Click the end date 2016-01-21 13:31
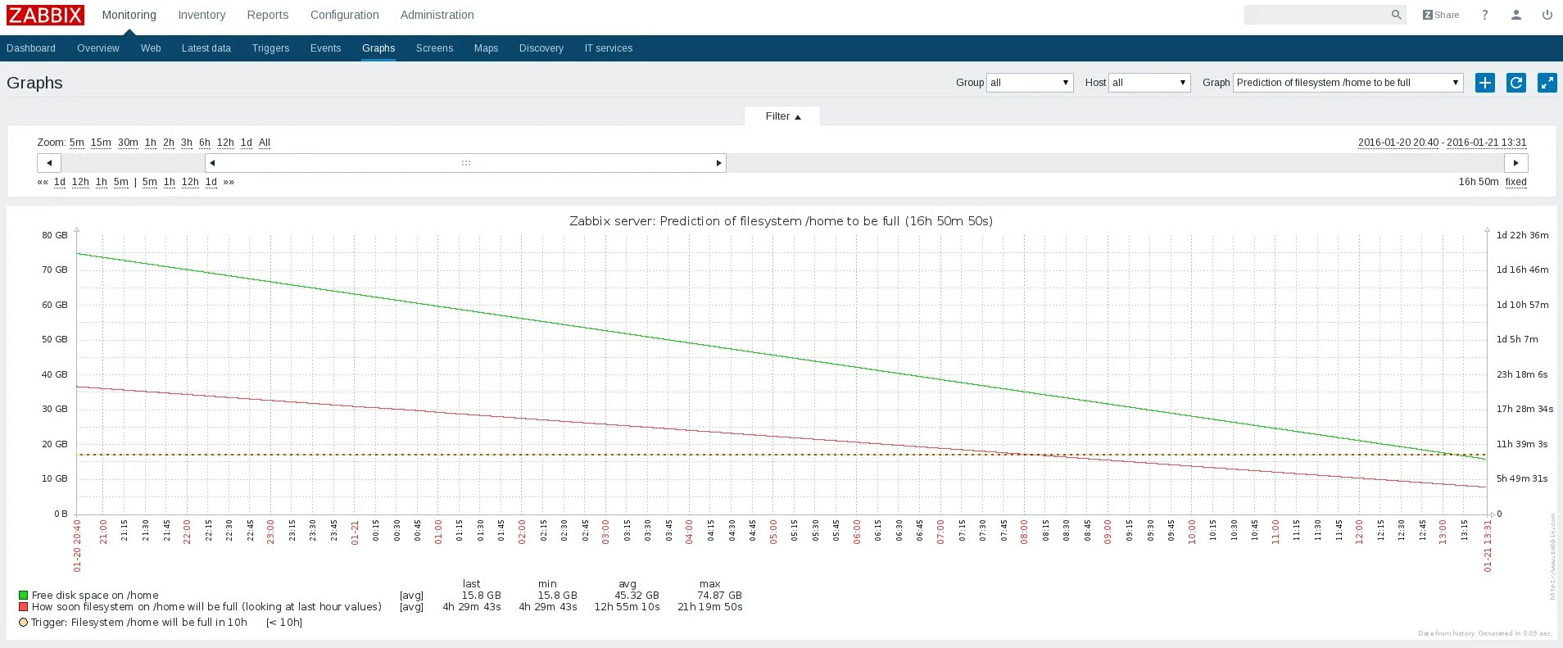The image size is (1563, 648). click(x=1487, y=143)
